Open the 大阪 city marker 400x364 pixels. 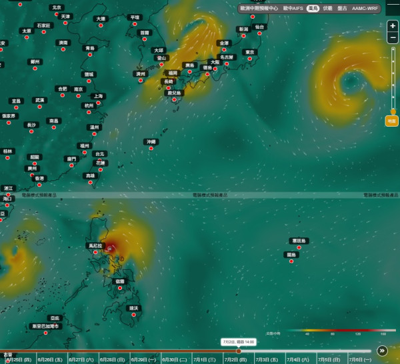click(215, 69)
